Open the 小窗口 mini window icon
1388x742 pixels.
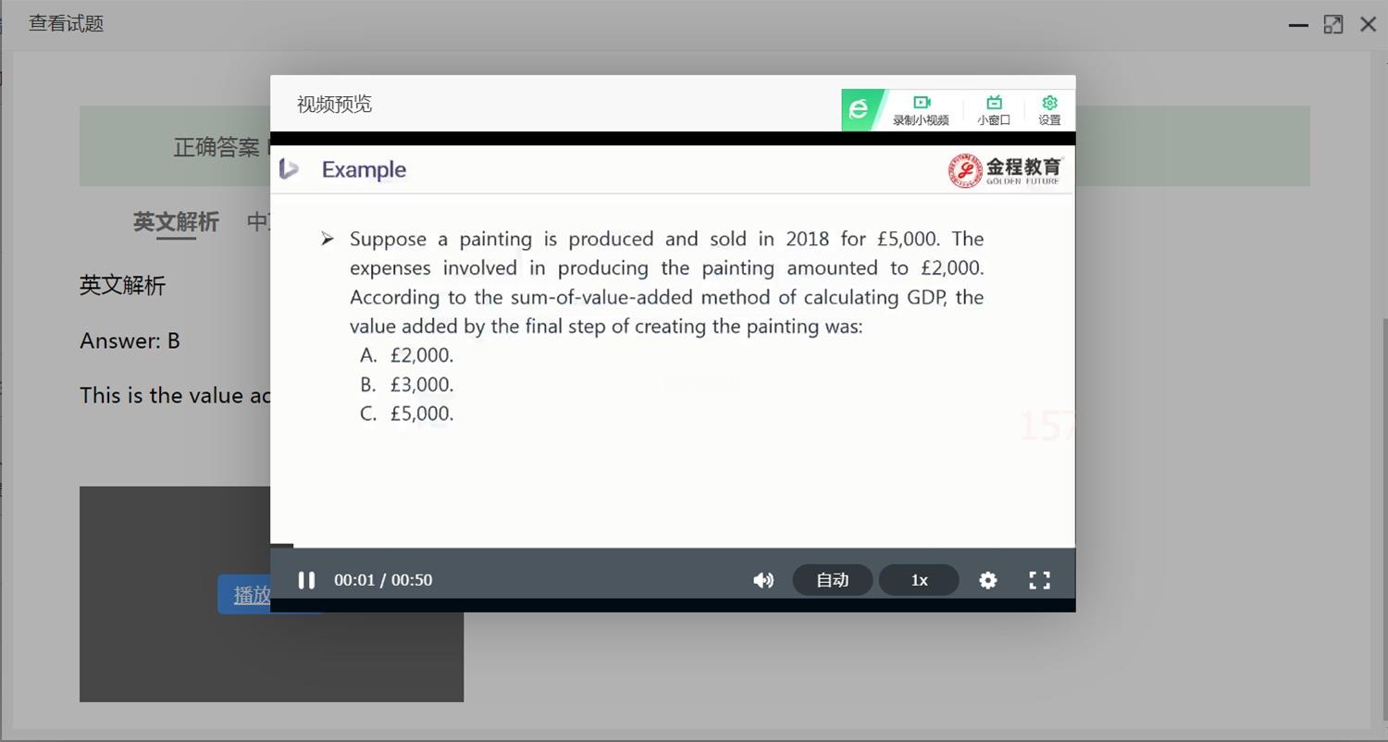tap(994, 110)
